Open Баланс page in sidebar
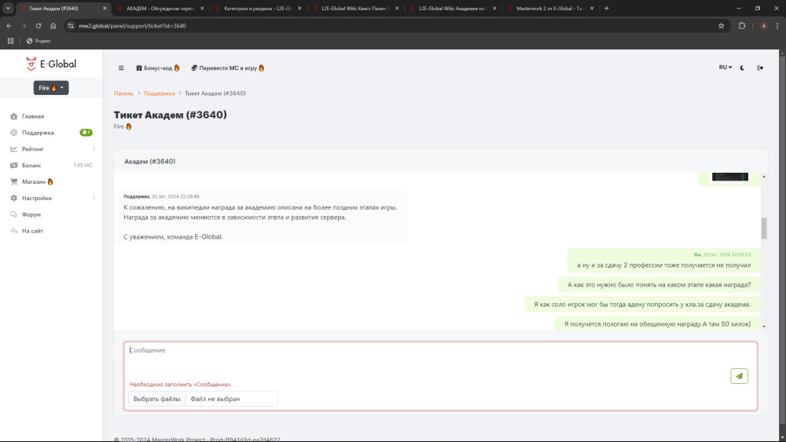 click(x=31, y=166)
